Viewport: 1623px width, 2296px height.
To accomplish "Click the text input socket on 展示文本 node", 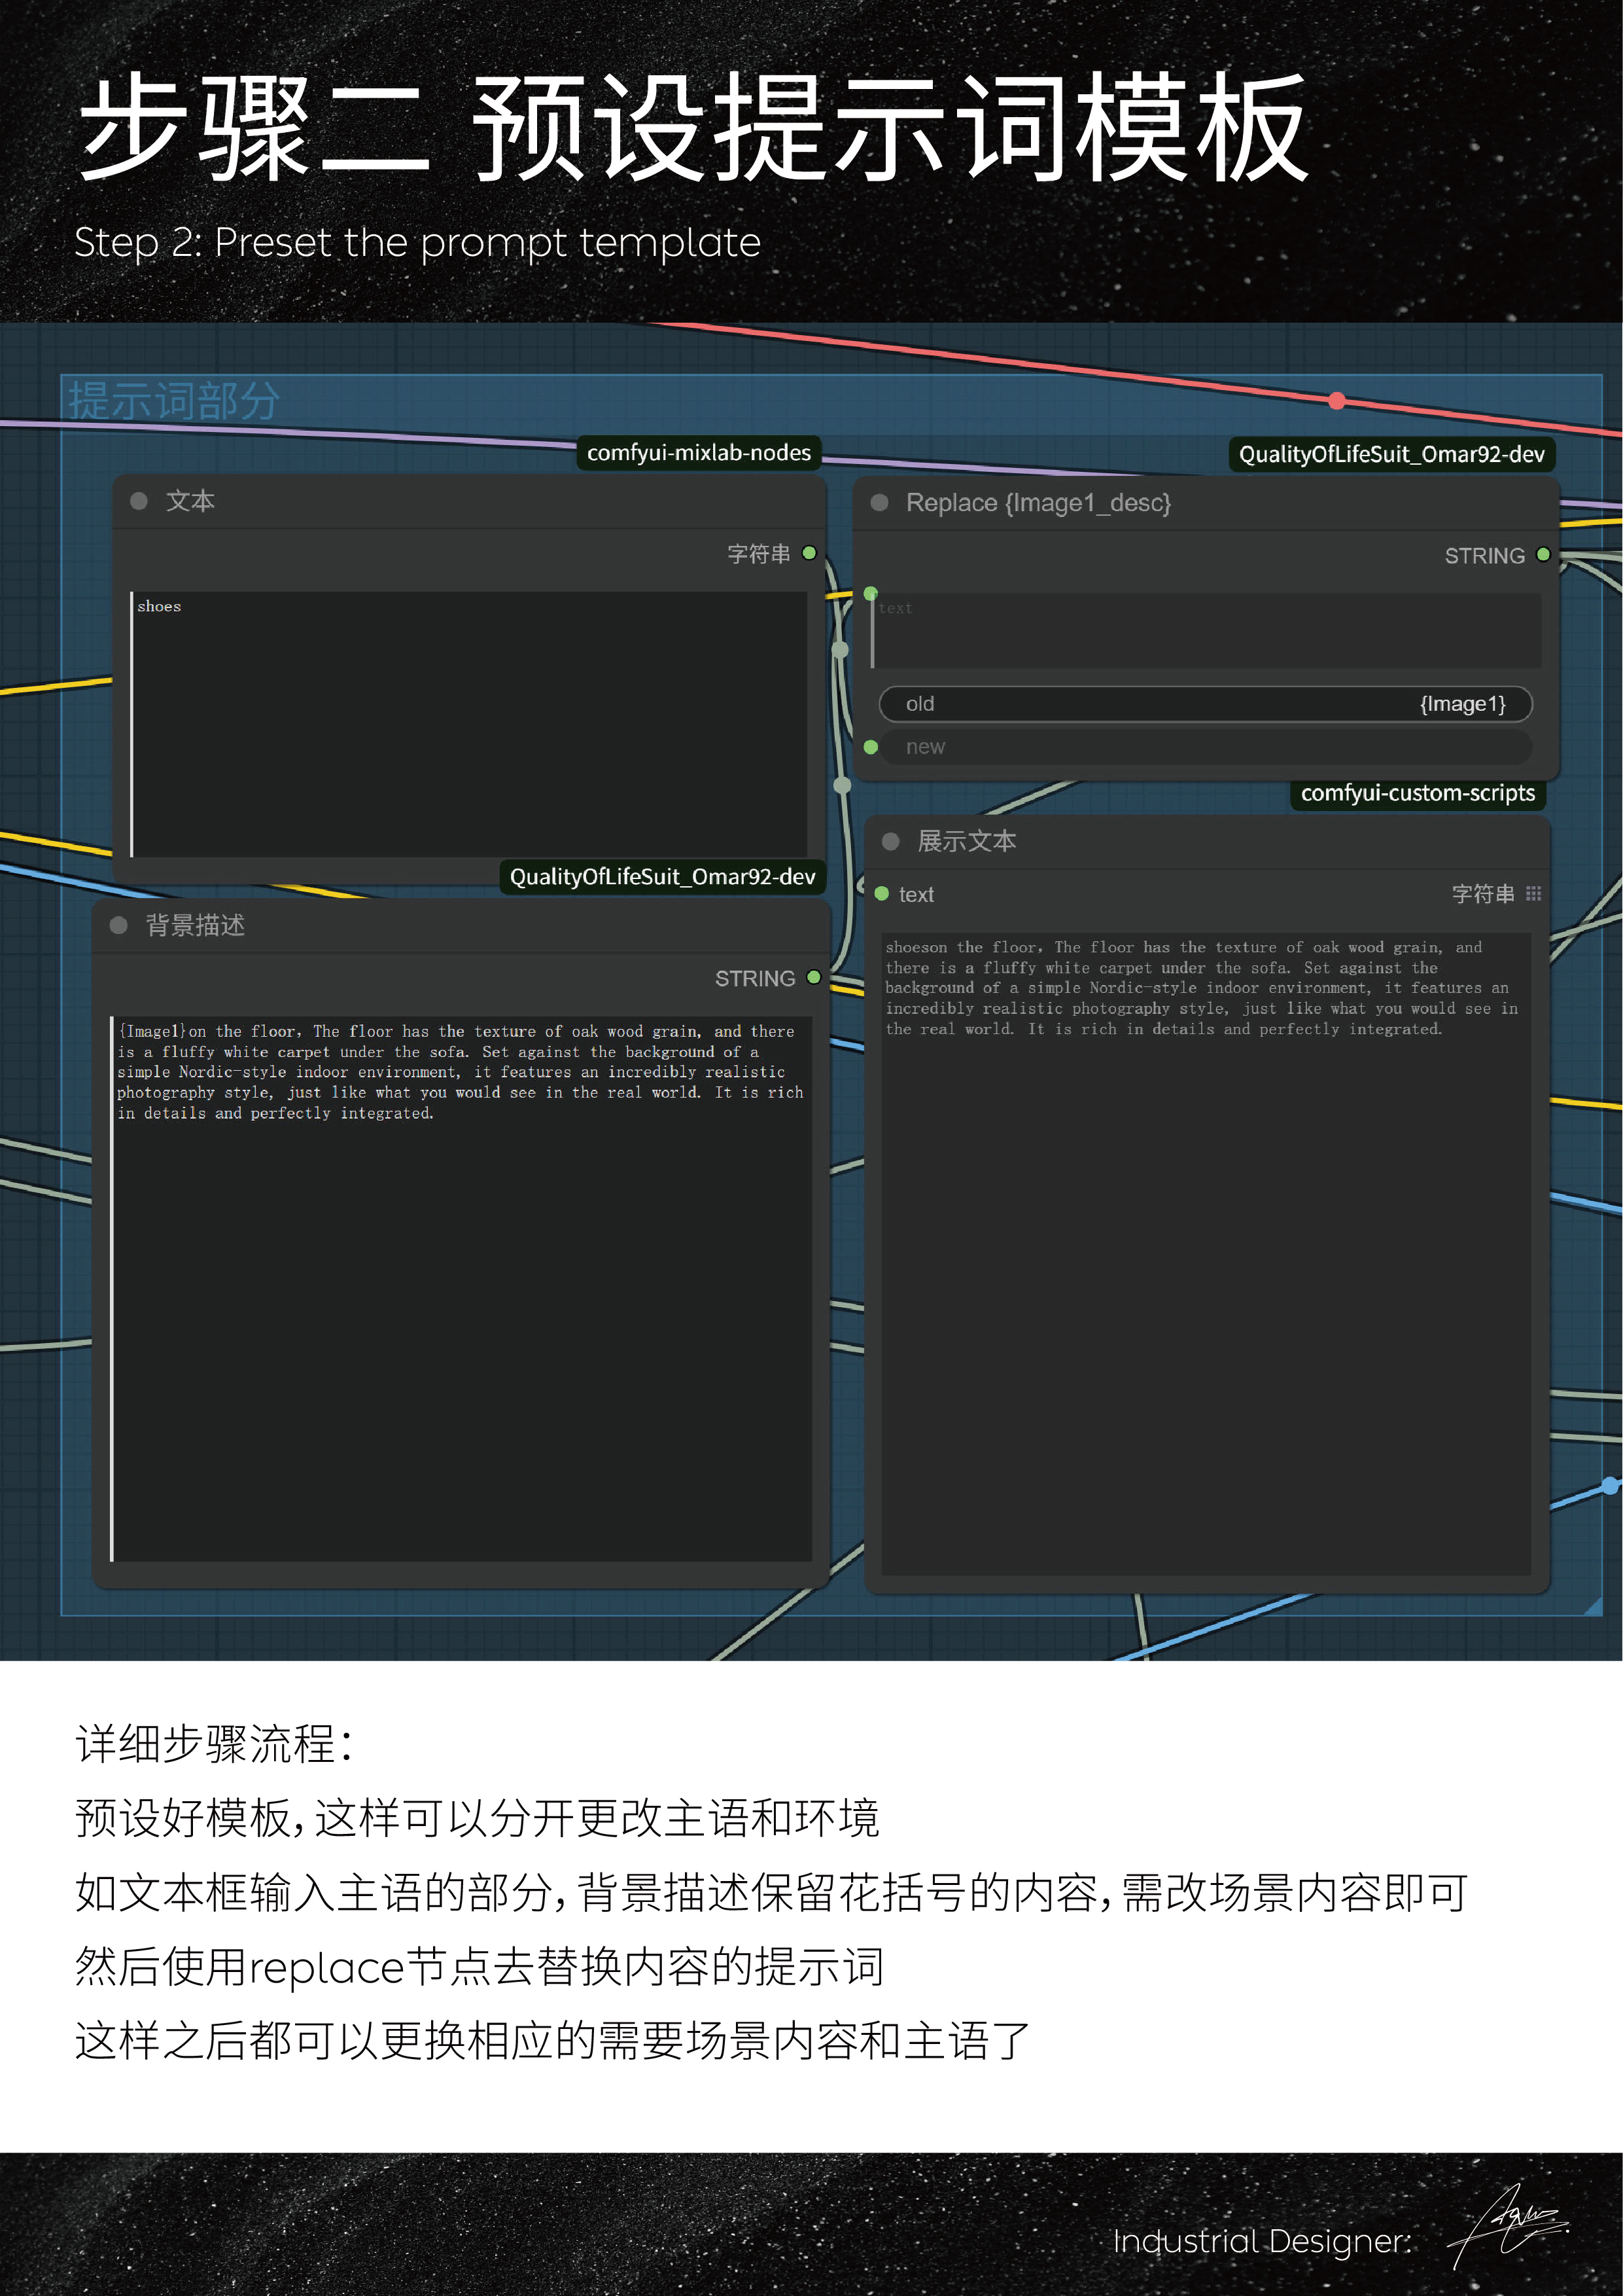I will (881, 894).
